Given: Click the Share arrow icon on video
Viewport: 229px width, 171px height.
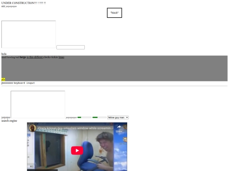Looking at the screenshot, I should pos(119,127).
